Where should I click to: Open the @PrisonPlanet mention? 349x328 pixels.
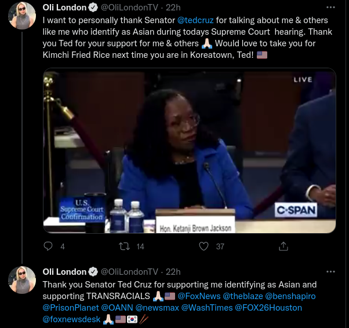click(x=71, y=308)
